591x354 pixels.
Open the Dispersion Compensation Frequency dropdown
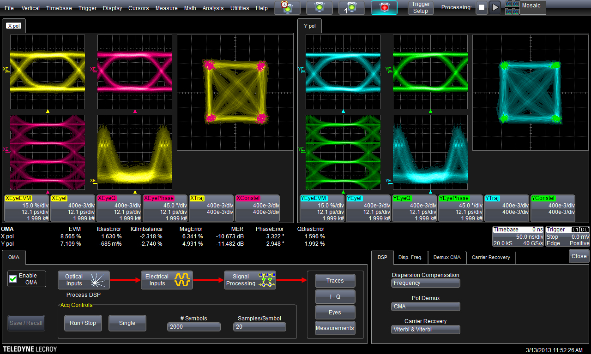pos(425,283)
